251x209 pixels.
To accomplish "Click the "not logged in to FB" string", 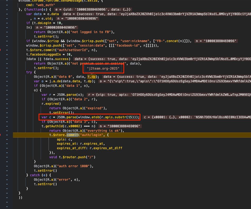I will (x=91, y=32).
